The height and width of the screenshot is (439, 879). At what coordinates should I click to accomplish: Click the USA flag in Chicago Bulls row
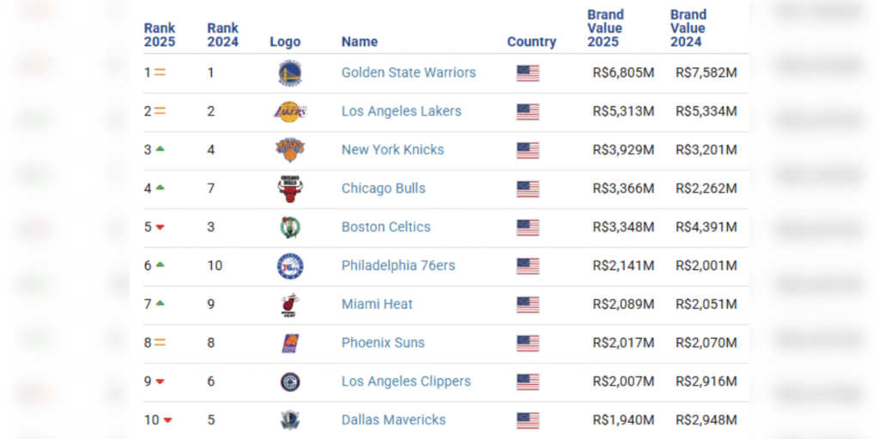pyautogui.click(x=528, y=189)
